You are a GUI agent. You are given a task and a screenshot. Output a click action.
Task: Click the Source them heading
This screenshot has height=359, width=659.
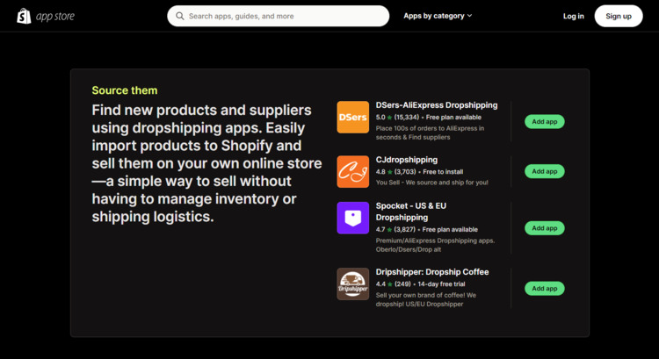coord(124,90)
